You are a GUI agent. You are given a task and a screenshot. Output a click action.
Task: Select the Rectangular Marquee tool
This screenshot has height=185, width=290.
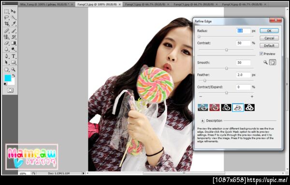click(x=7, y=12)
